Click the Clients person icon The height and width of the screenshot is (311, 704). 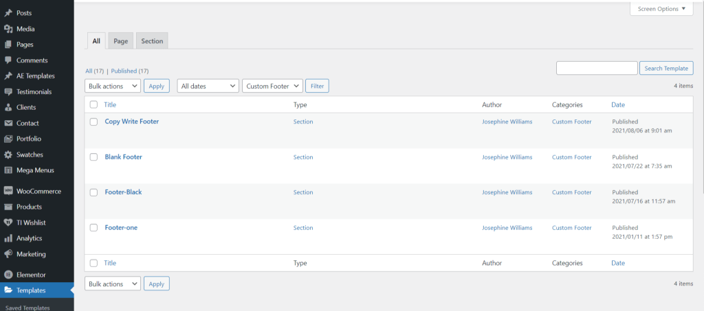click(8, 107)
